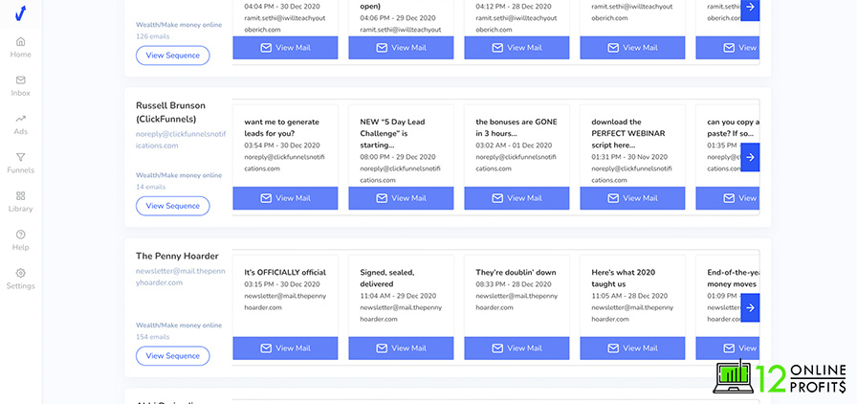Image resolution: width=857 pixels, height=404 pixels.
Task: View Sequence for the 126 emails sender
Action: 173,56
